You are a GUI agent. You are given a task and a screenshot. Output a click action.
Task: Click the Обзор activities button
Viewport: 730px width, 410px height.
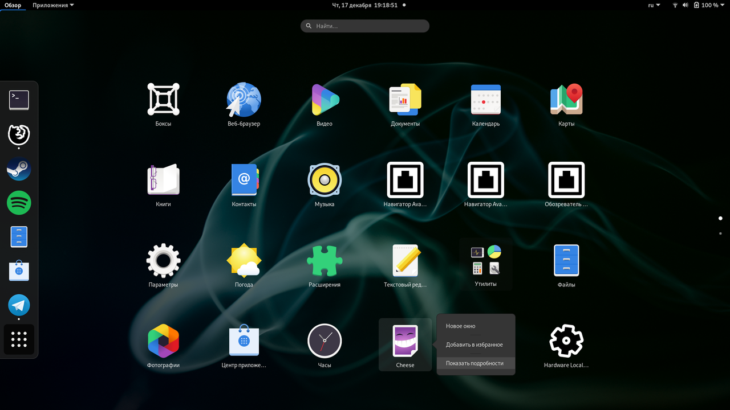13,5
